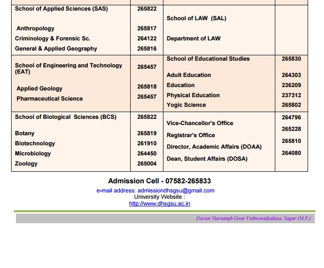Click phone number 264796
The image size is (324, 268).
[291, 117]
